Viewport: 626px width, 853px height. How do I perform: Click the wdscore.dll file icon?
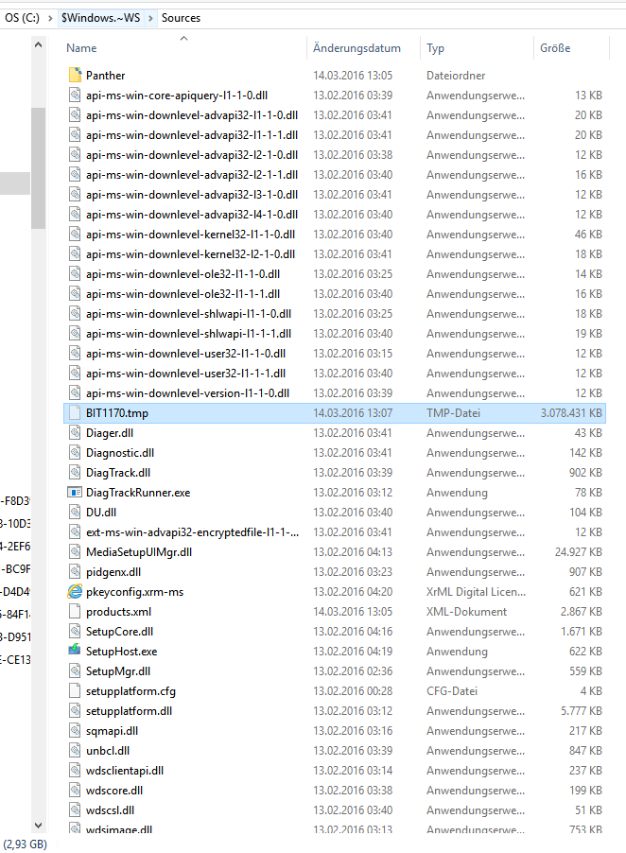[75, 791]
